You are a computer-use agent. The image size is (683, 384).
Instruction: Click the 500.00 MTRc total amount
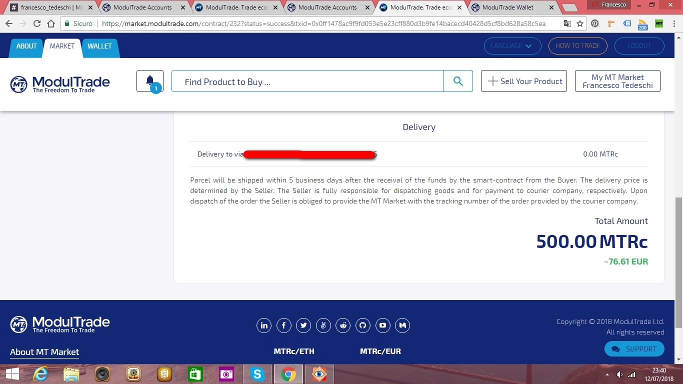click(x=592, y=242)
